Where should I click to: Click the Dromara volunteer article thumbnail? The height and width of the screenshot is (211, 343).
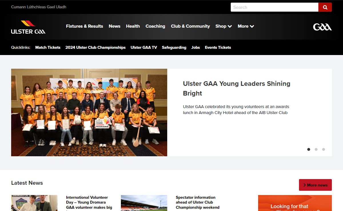(x=34, y=203)
